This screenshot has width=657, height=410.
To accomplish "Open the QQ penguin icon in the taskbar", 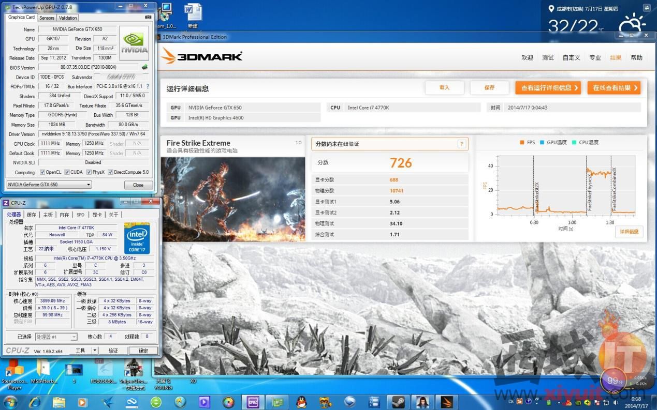I will click(301, 402).
